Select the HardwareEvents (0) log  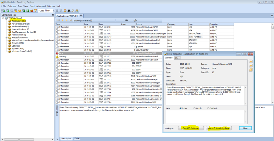pos(20,27)
